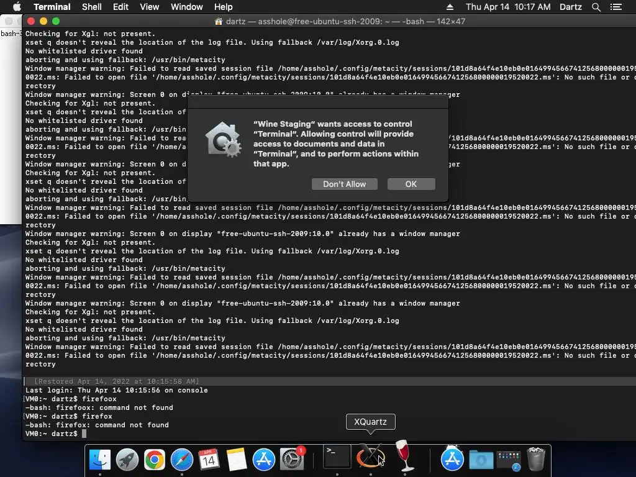The height and width of the screenshot is (477, 636).
Task: Open Spotlight search magnifier icon
Action: (x=596, y=7)
